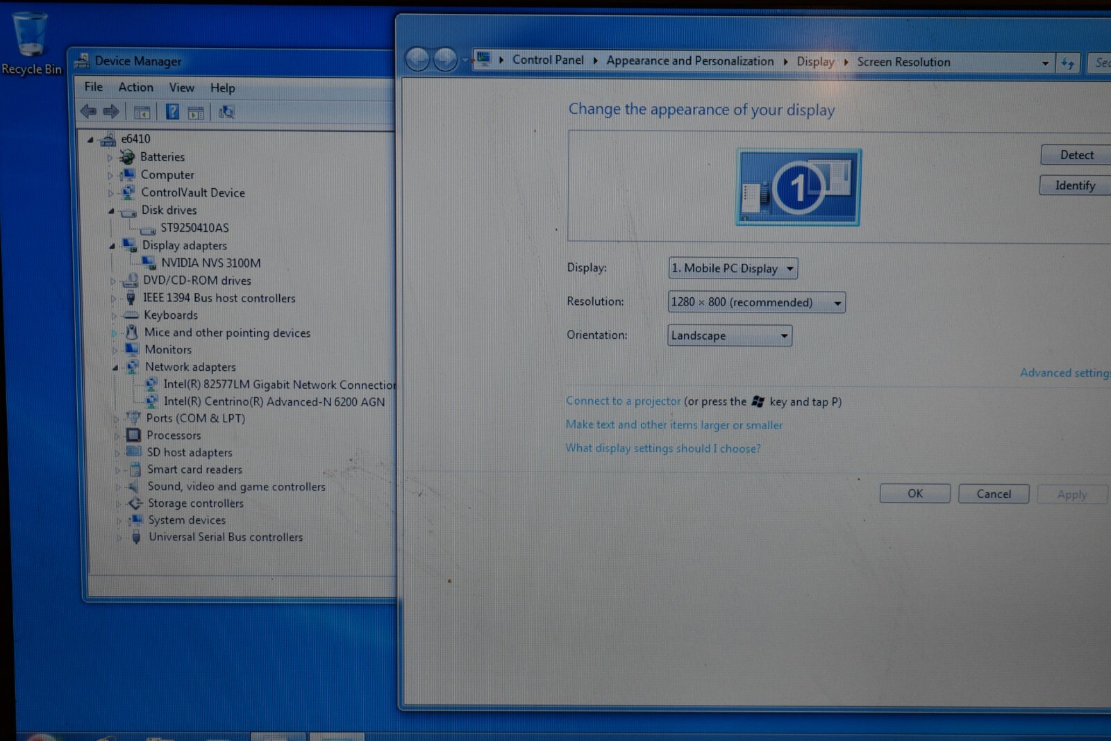The height and width of the screenshot is (741, 1111).
Task: Click the Forward button in Screen Resolution window
Action: (x=445, y=60)
